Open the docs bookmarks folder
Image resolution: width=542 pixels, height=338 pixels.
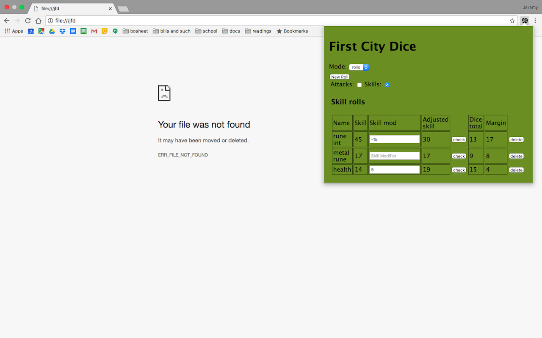[x=231, y=31]
